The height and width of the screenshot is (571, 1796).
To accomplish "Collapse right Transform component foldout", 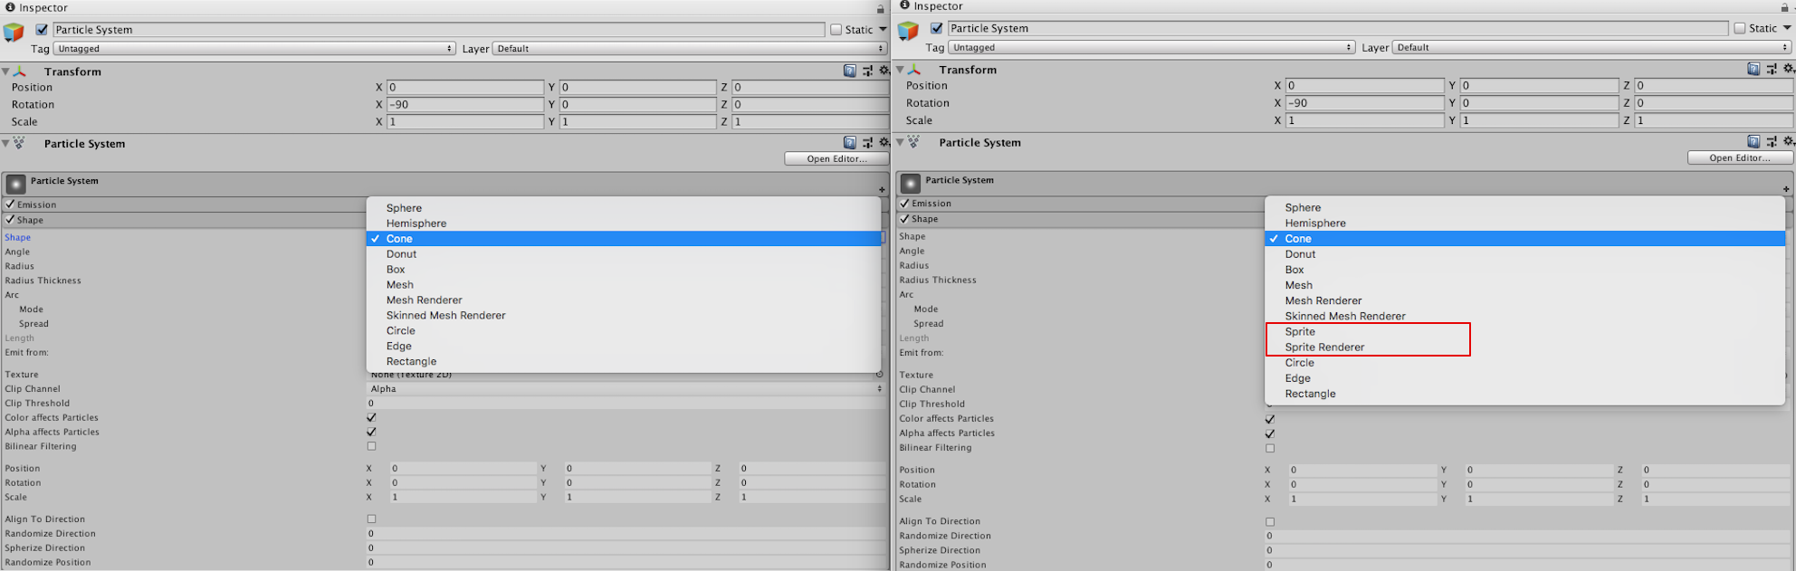I will [900, 70].
